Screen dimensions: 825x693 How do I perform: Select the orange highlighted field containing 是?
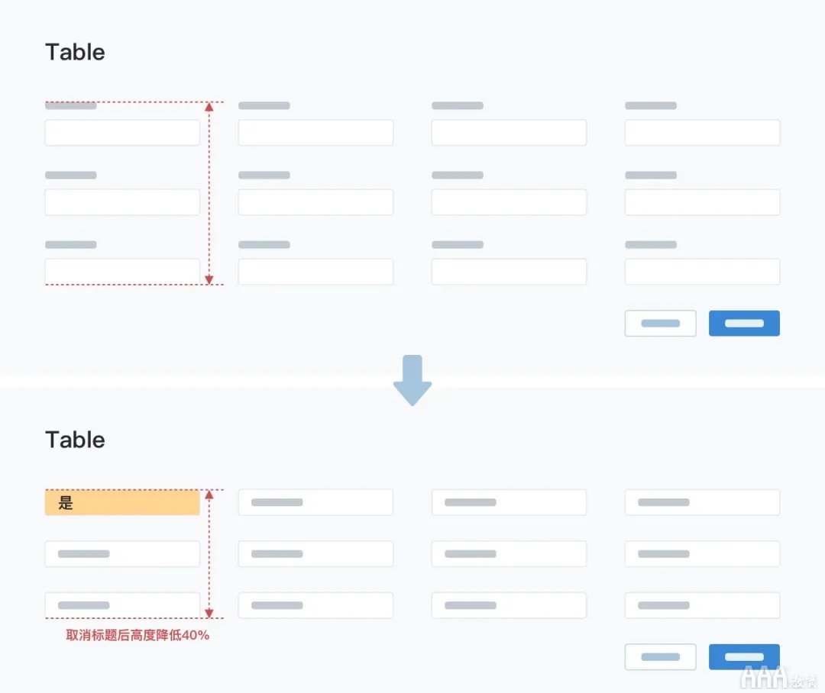click(122, 503)
